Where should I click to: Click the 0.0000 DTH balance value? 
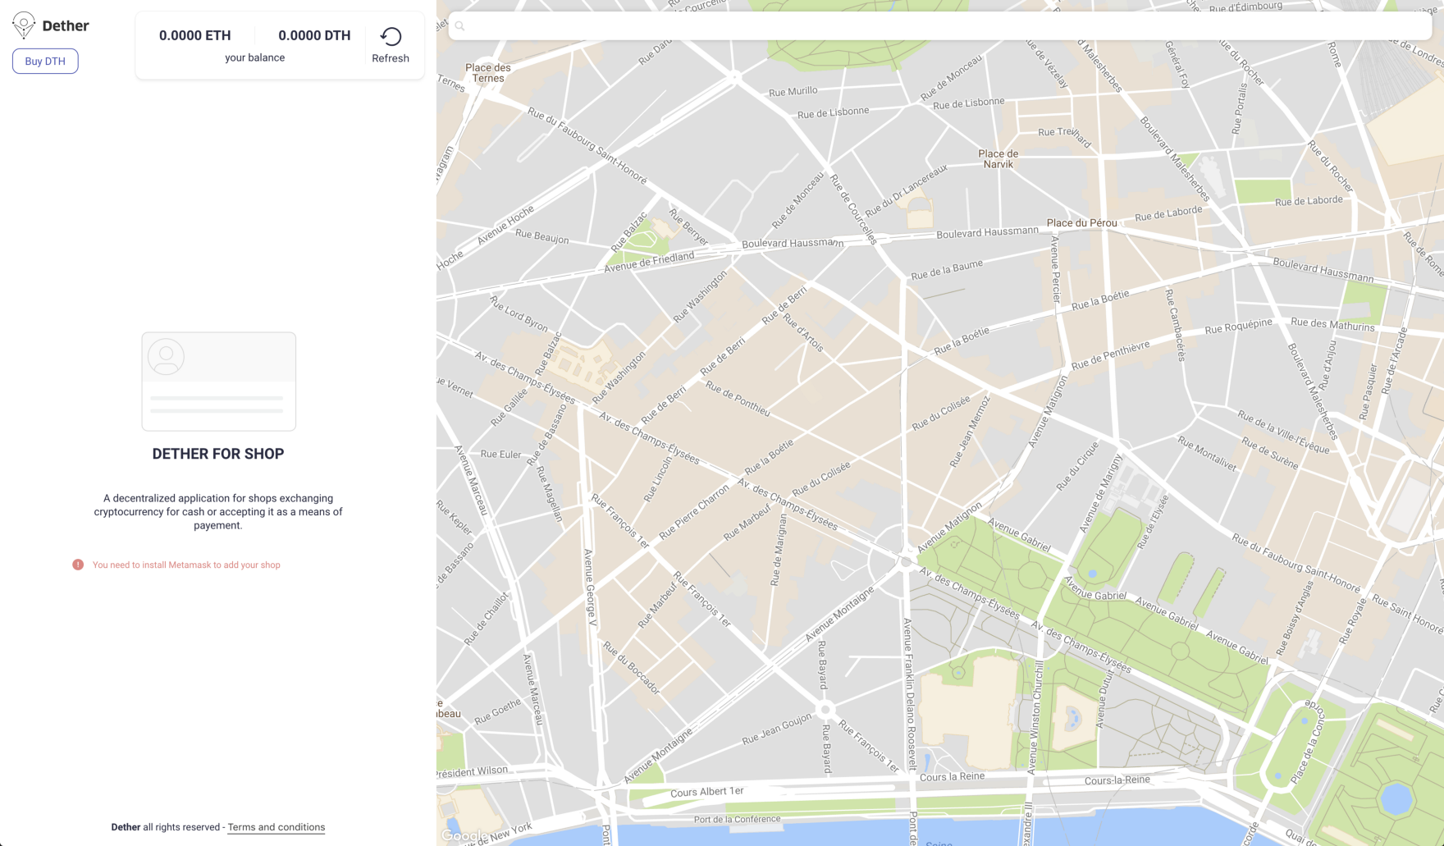point(314,35)
